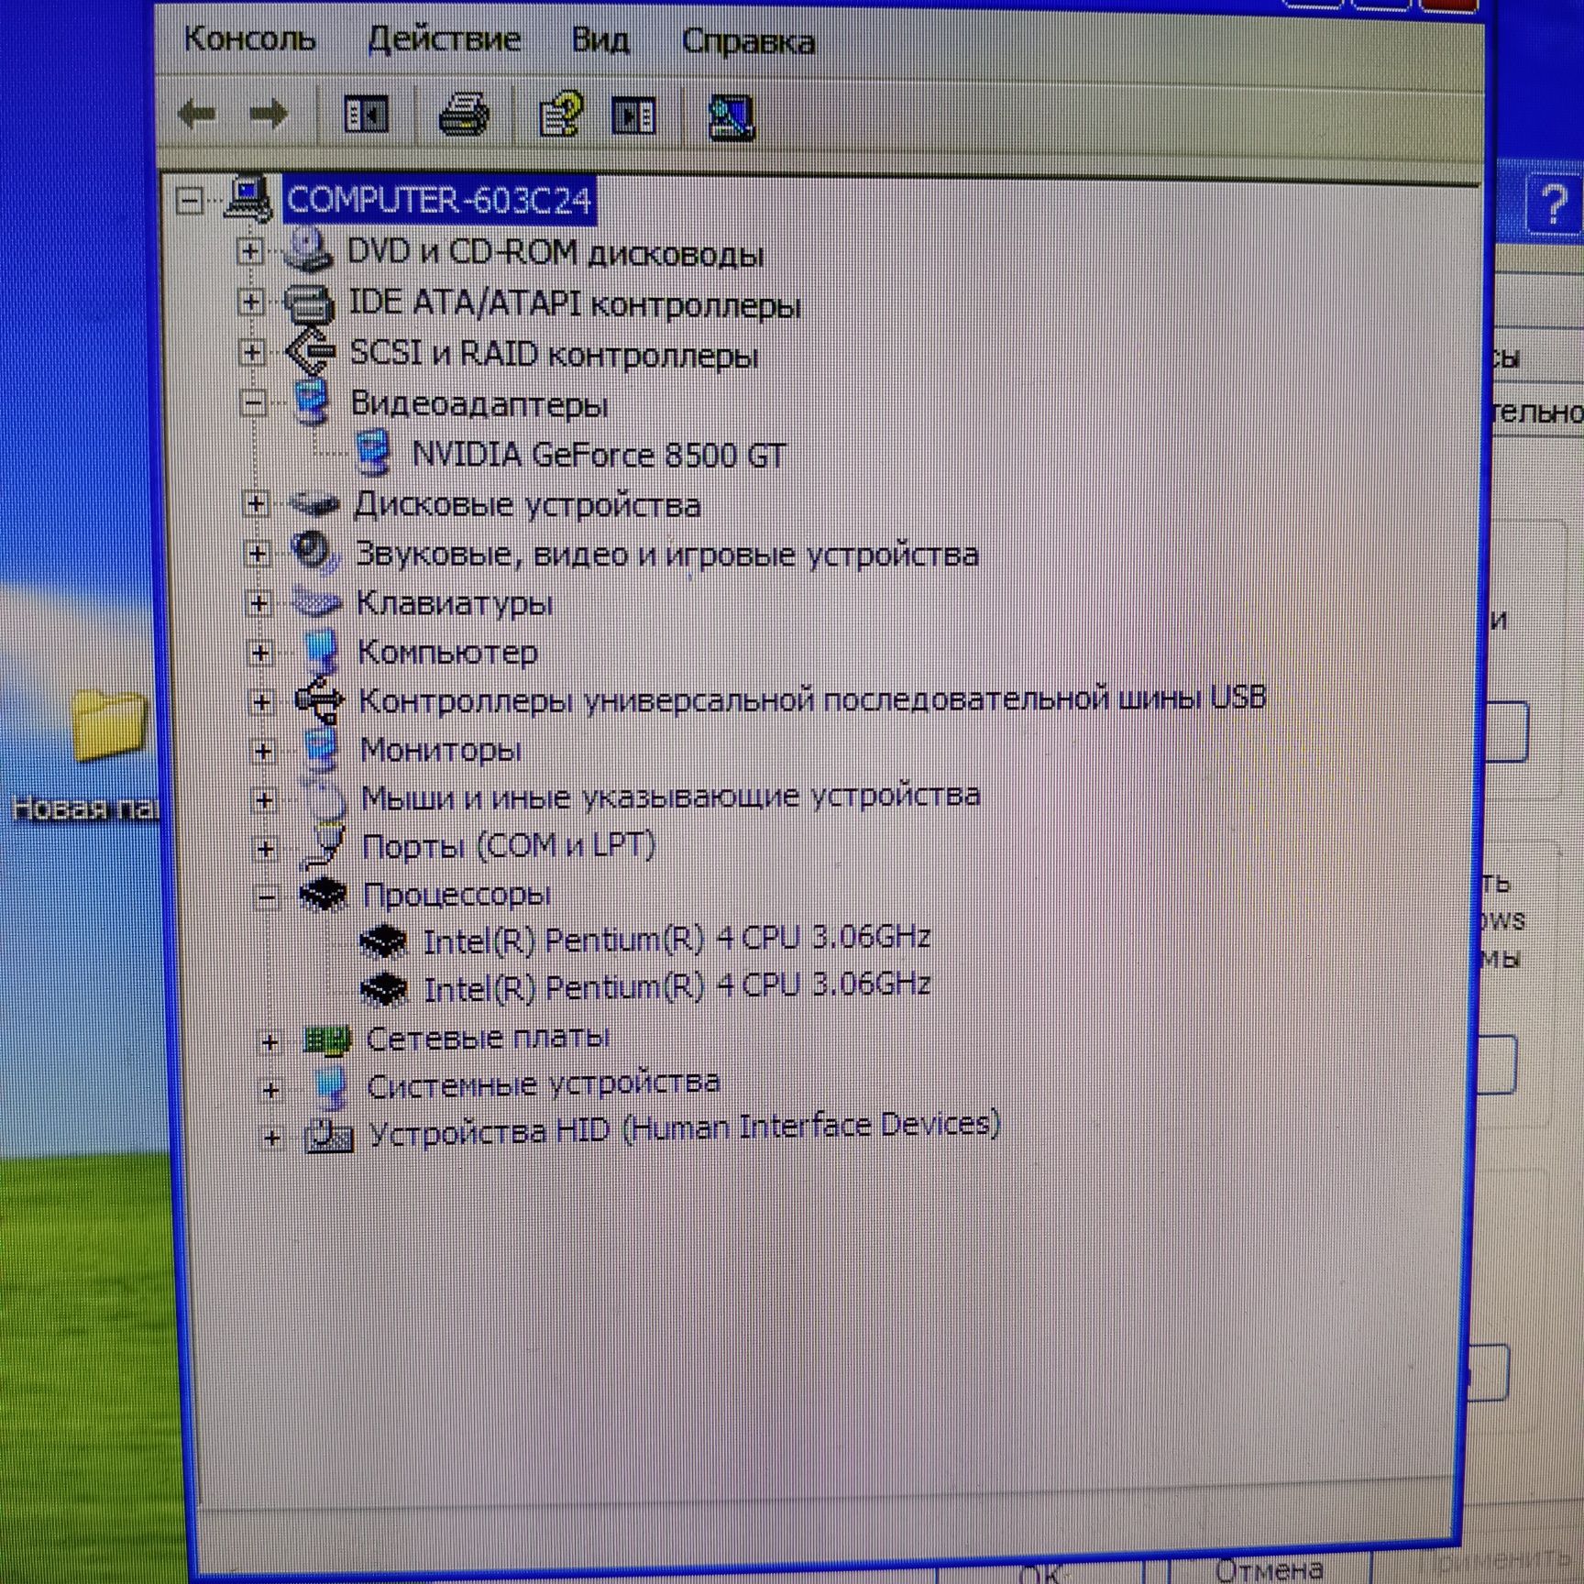Expand the Клавиатуры node
The height and width of the screenshot is (1584, 1584).
point(259,602)
